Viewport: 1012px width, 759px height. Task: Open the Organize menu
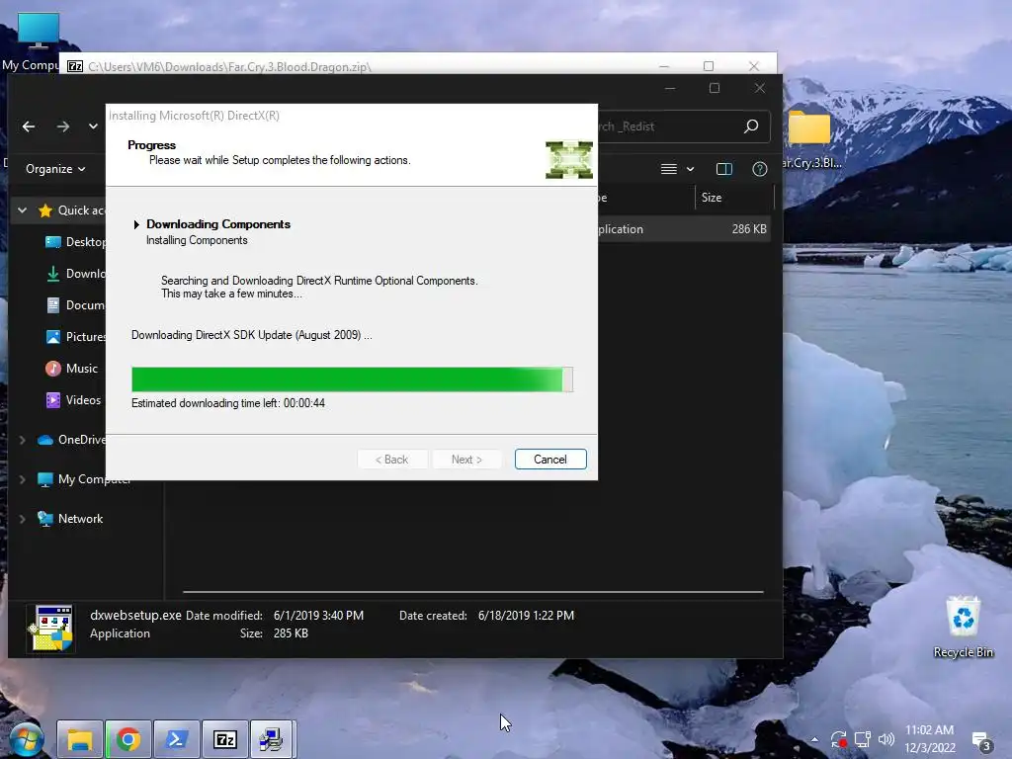click(x=55, y=169)
